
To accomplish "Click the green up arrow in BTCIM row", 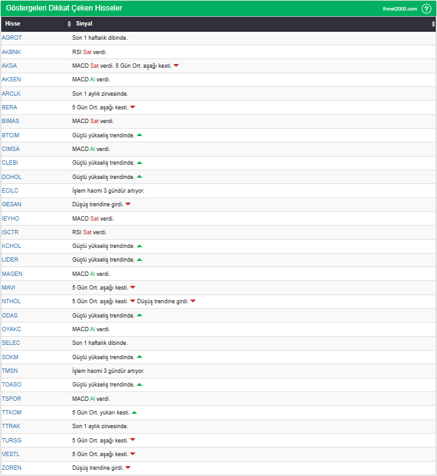I will coord(139,135).
